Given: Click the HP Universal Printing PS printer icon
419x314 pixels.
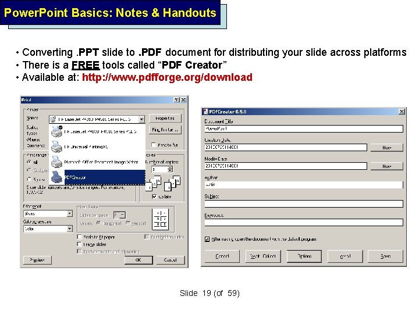Looking at the screenshot, I should tap(56, 147).
